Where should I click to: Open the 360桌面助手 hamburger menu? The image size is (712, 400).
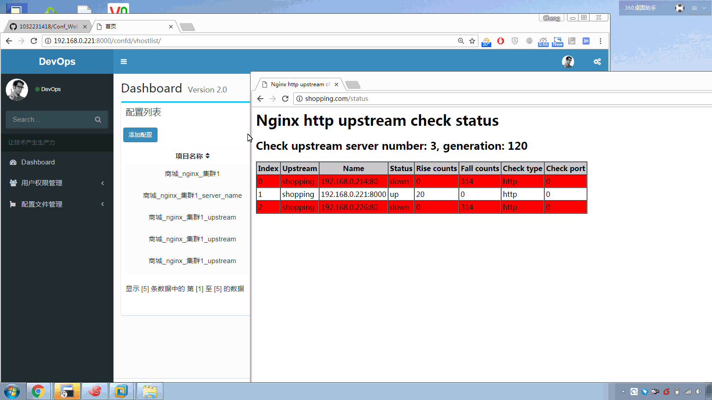point(694,8)
